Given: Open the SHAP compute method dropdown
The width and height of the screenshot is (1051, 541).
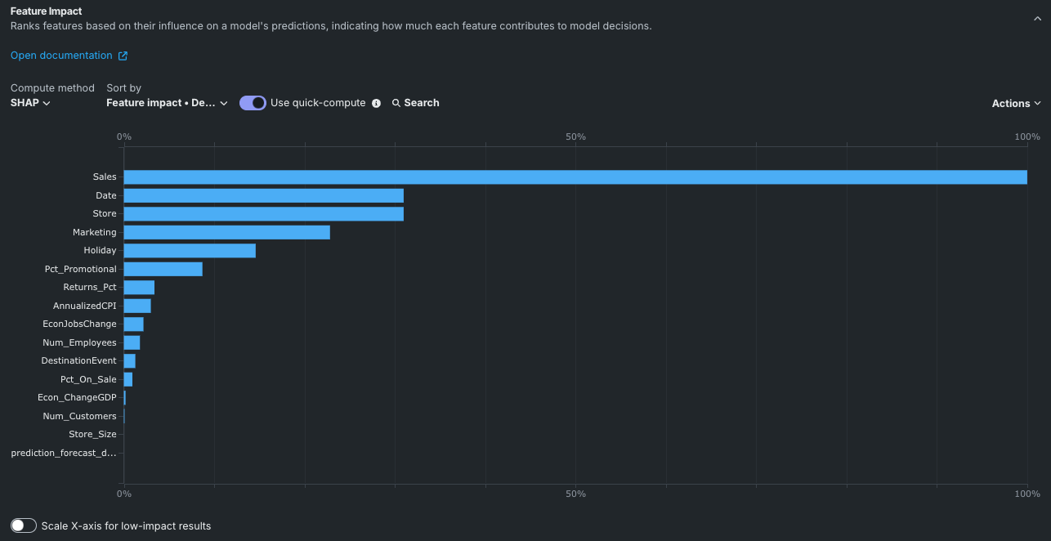Looking at the screenshot, I should click(x=30, y=103).
